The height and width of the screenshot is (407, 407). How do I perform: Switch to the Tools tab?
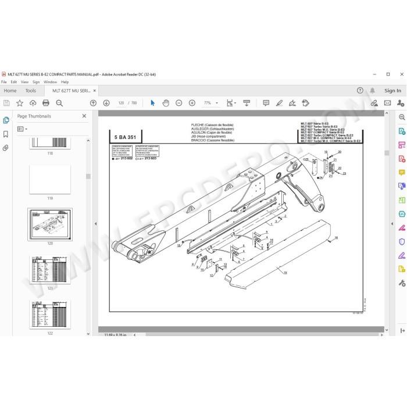click(31, 91)
